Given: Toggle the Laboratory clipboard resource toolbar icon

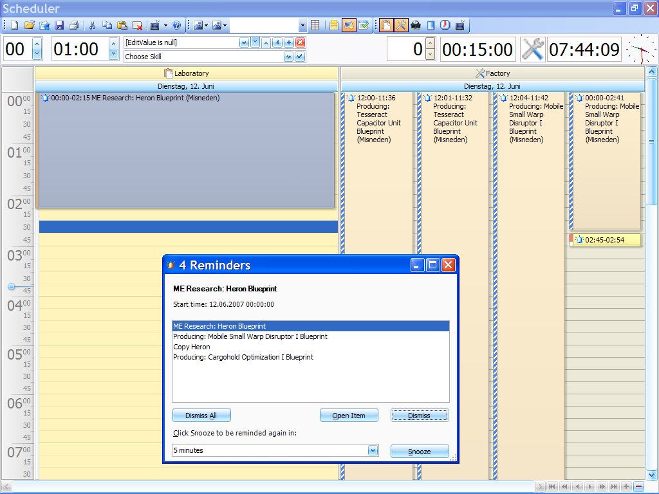Looking at the screenshot, I should click(x=386, y=26).
